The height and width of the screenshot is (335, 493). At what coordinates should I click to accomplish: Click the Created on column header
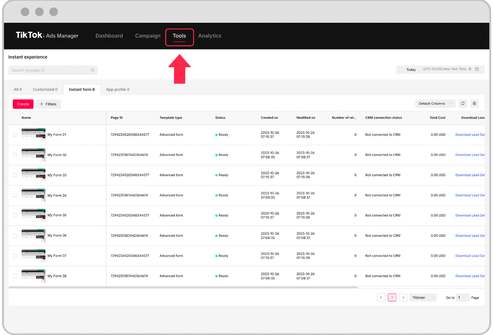tap(270, 118)
